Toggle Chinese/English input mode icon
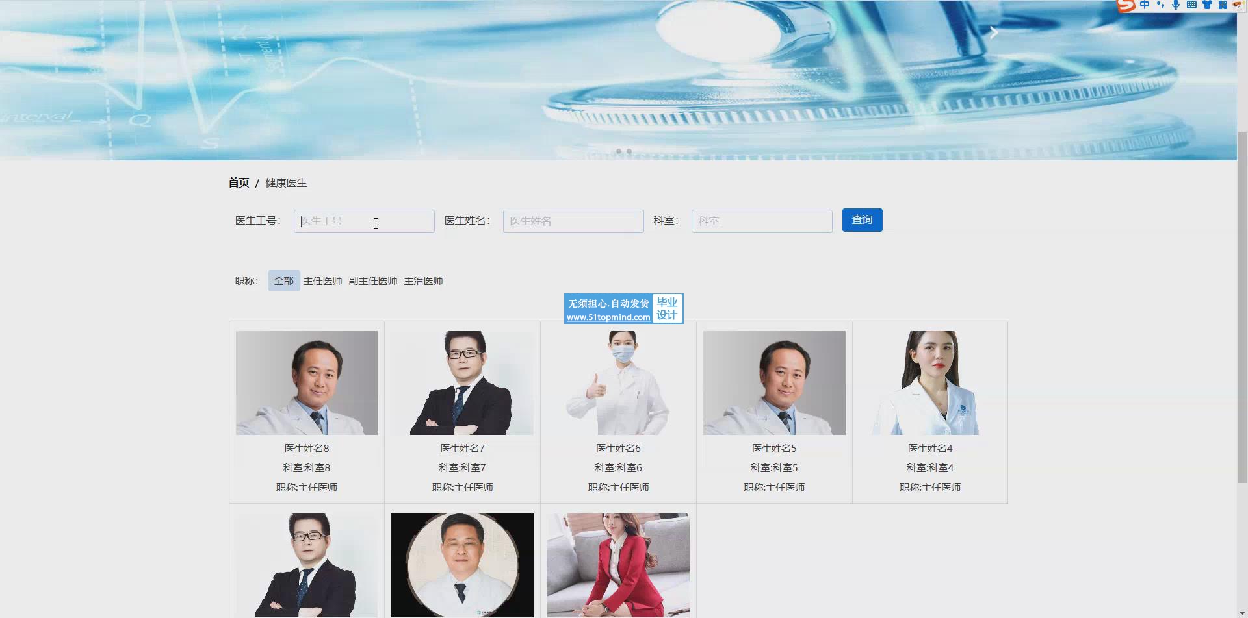Viewport: 1248px width, 618px height. 1145,5
